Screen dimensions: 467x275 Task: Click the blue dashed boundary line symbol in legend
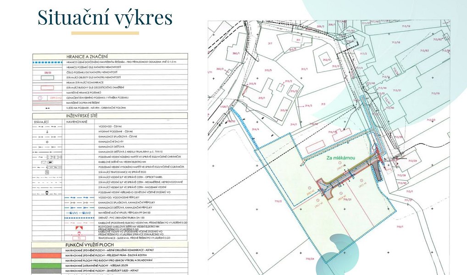tap(47, 62)
